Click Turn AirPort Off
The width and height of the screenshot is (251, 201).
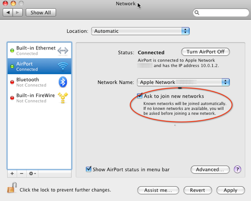tap(206, 52)
